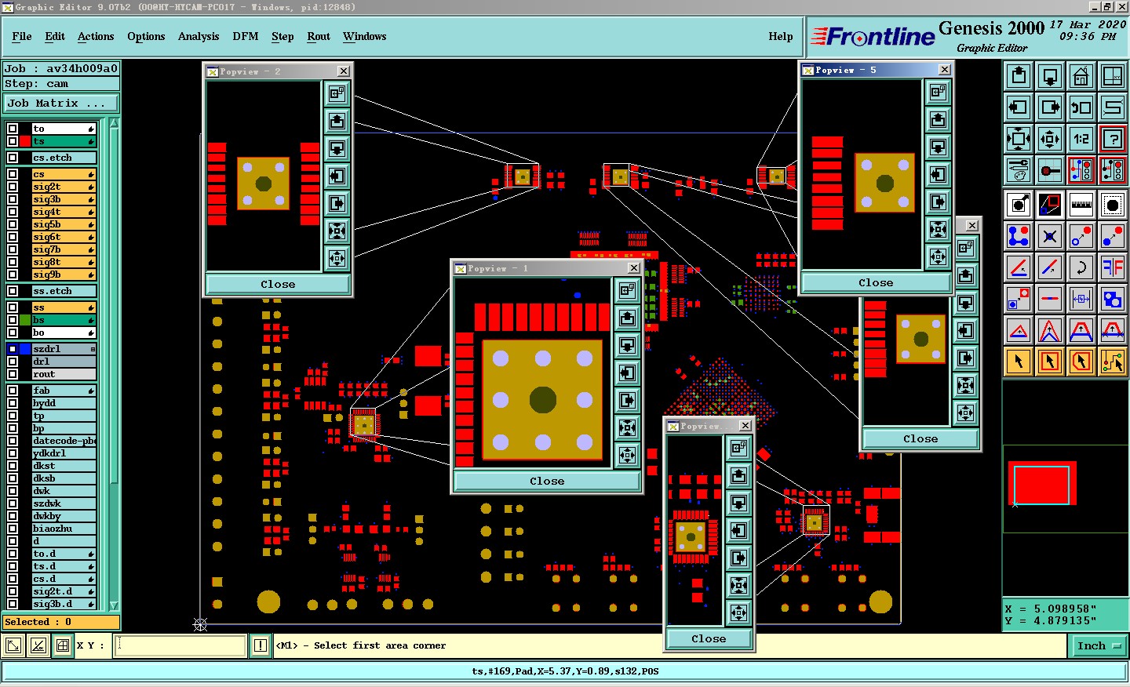Open the Actions menu
The image size is (1130, 687).
pos(96,36)
